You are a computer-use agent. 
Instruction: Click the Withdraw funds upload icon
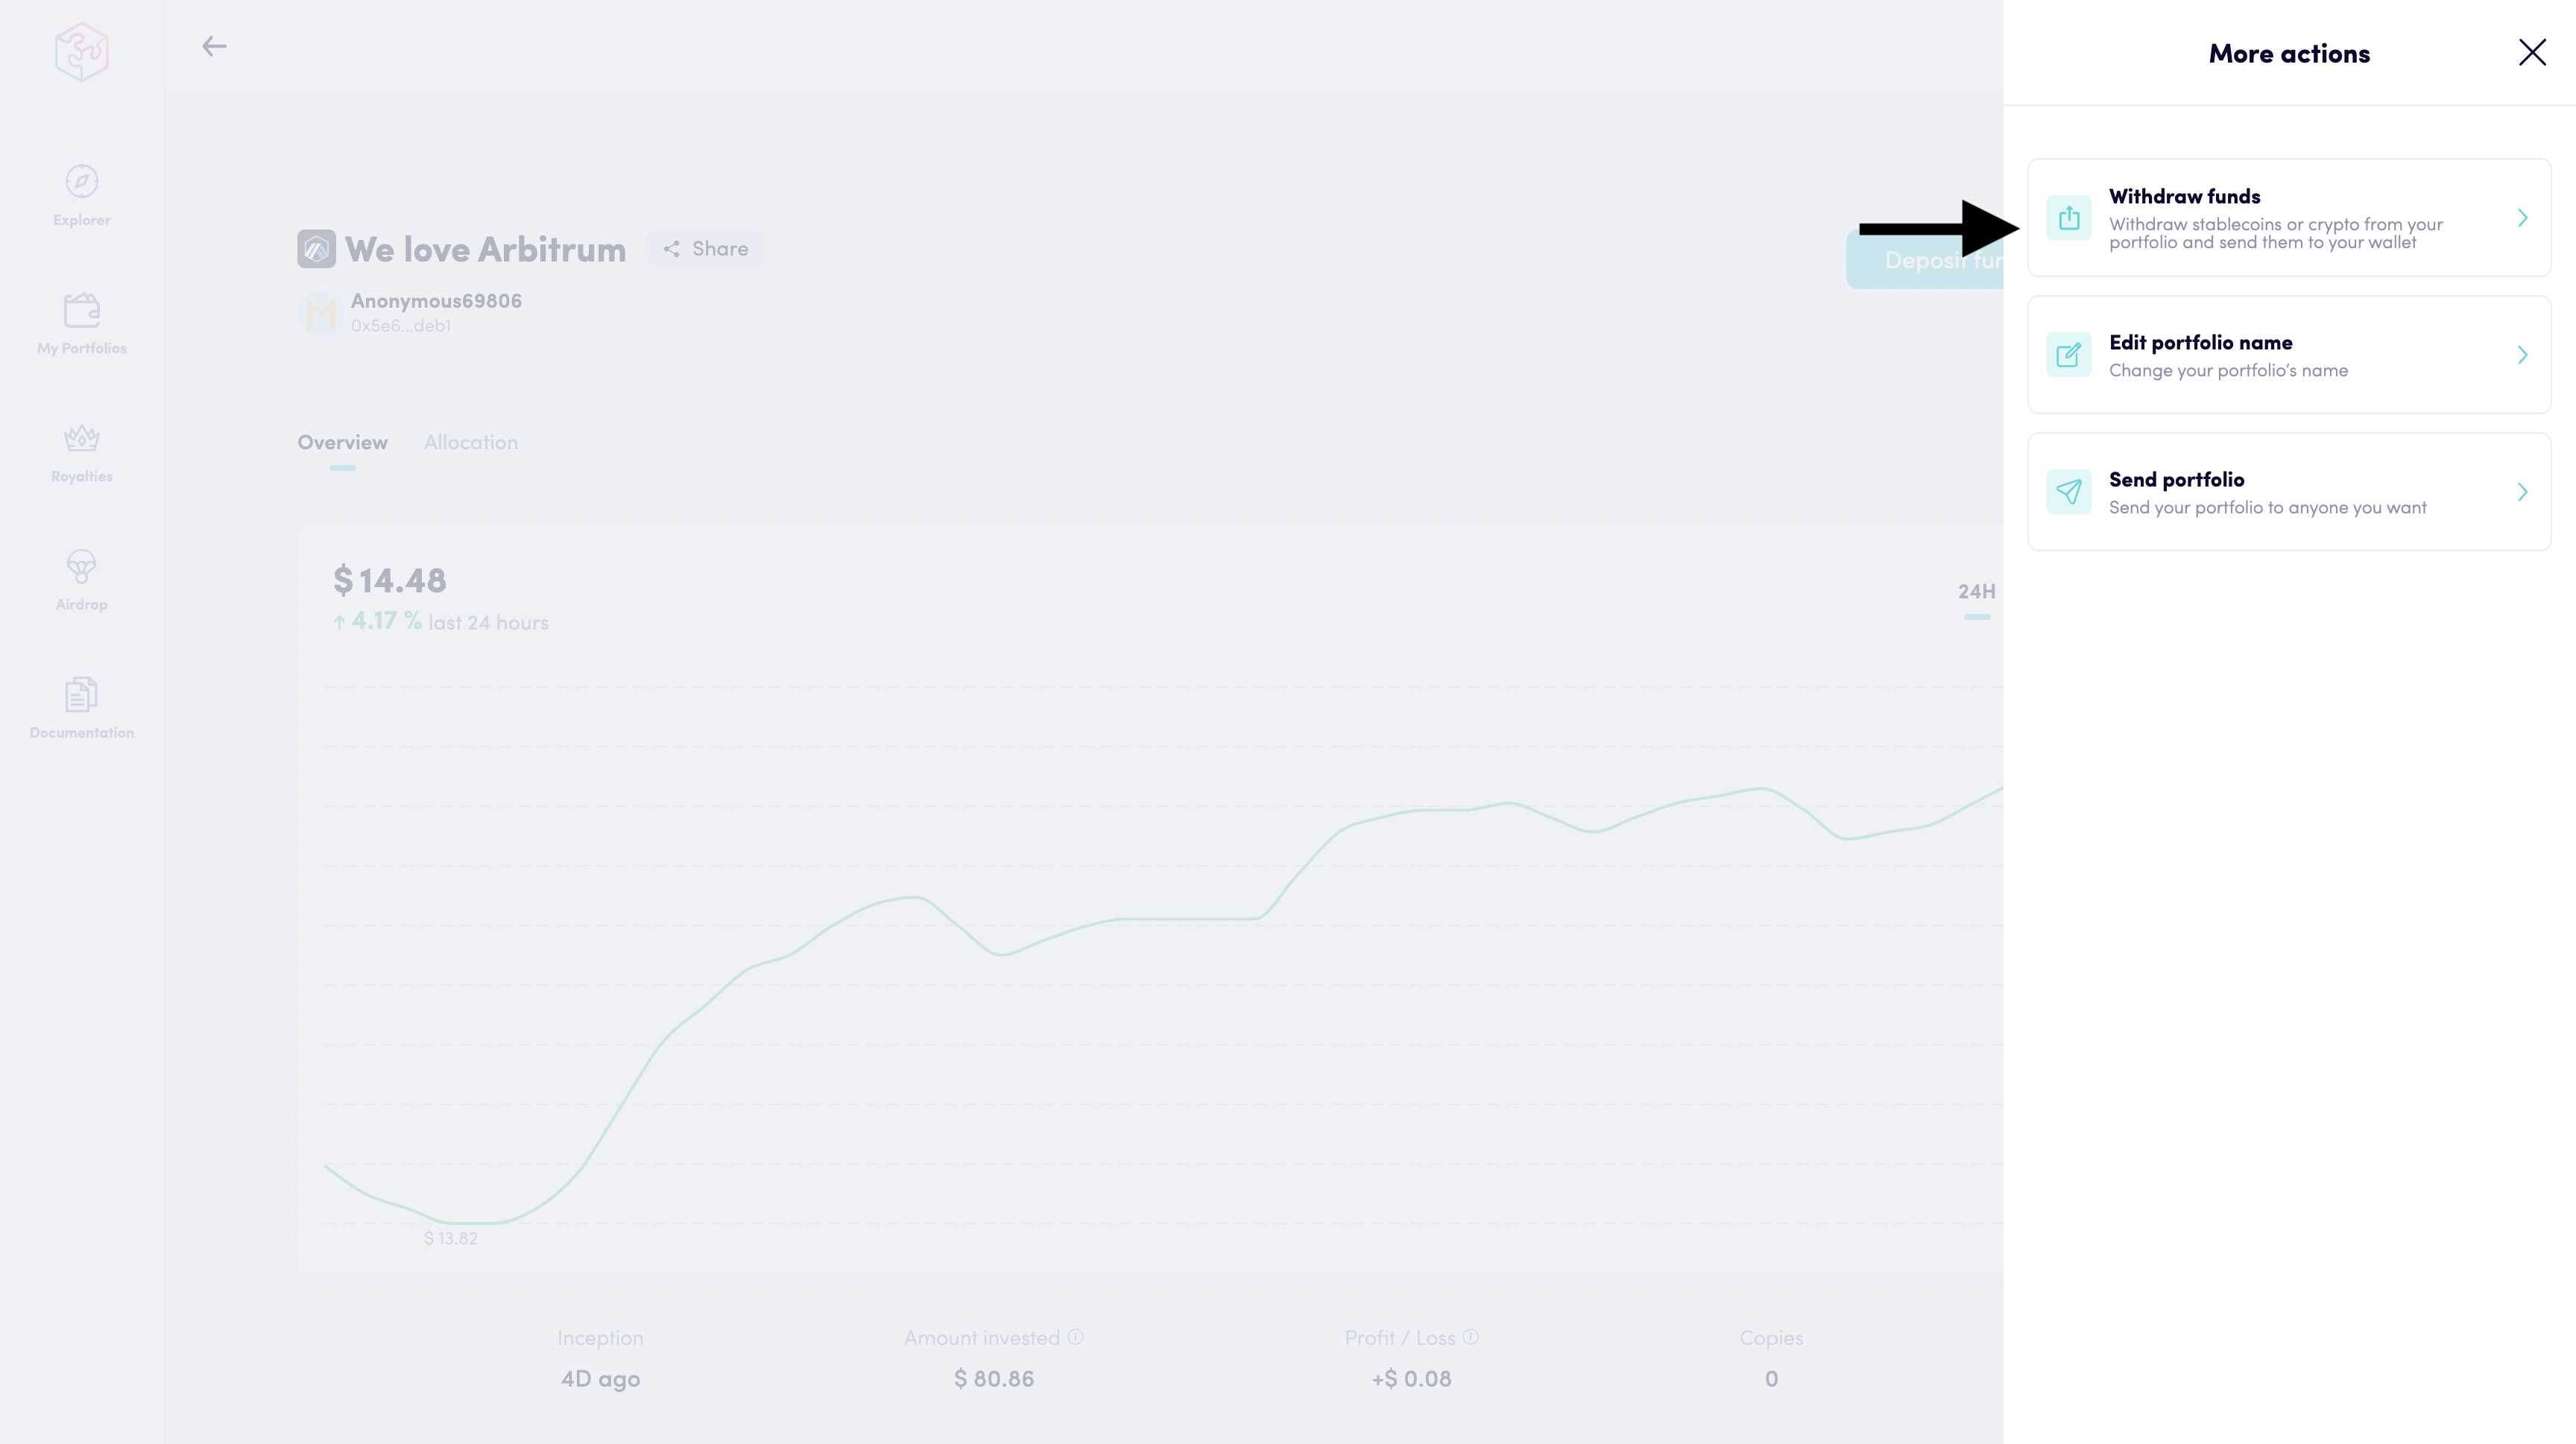[x=2068, y=218]
